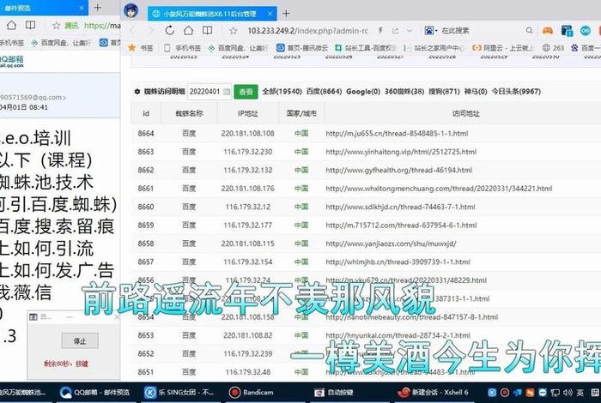Switch to Bandicam in the taskbar

251,393
